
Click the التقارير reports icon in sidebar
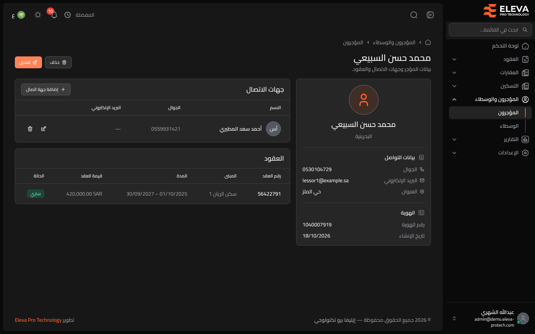coord(525,140)
